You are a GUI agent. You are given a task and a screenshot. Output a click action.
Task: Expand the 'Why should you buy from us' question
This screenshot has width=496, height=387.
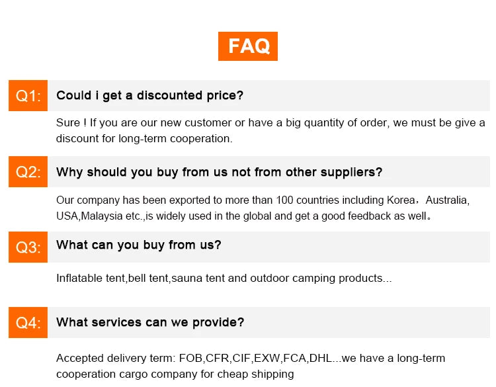(219, 172)
